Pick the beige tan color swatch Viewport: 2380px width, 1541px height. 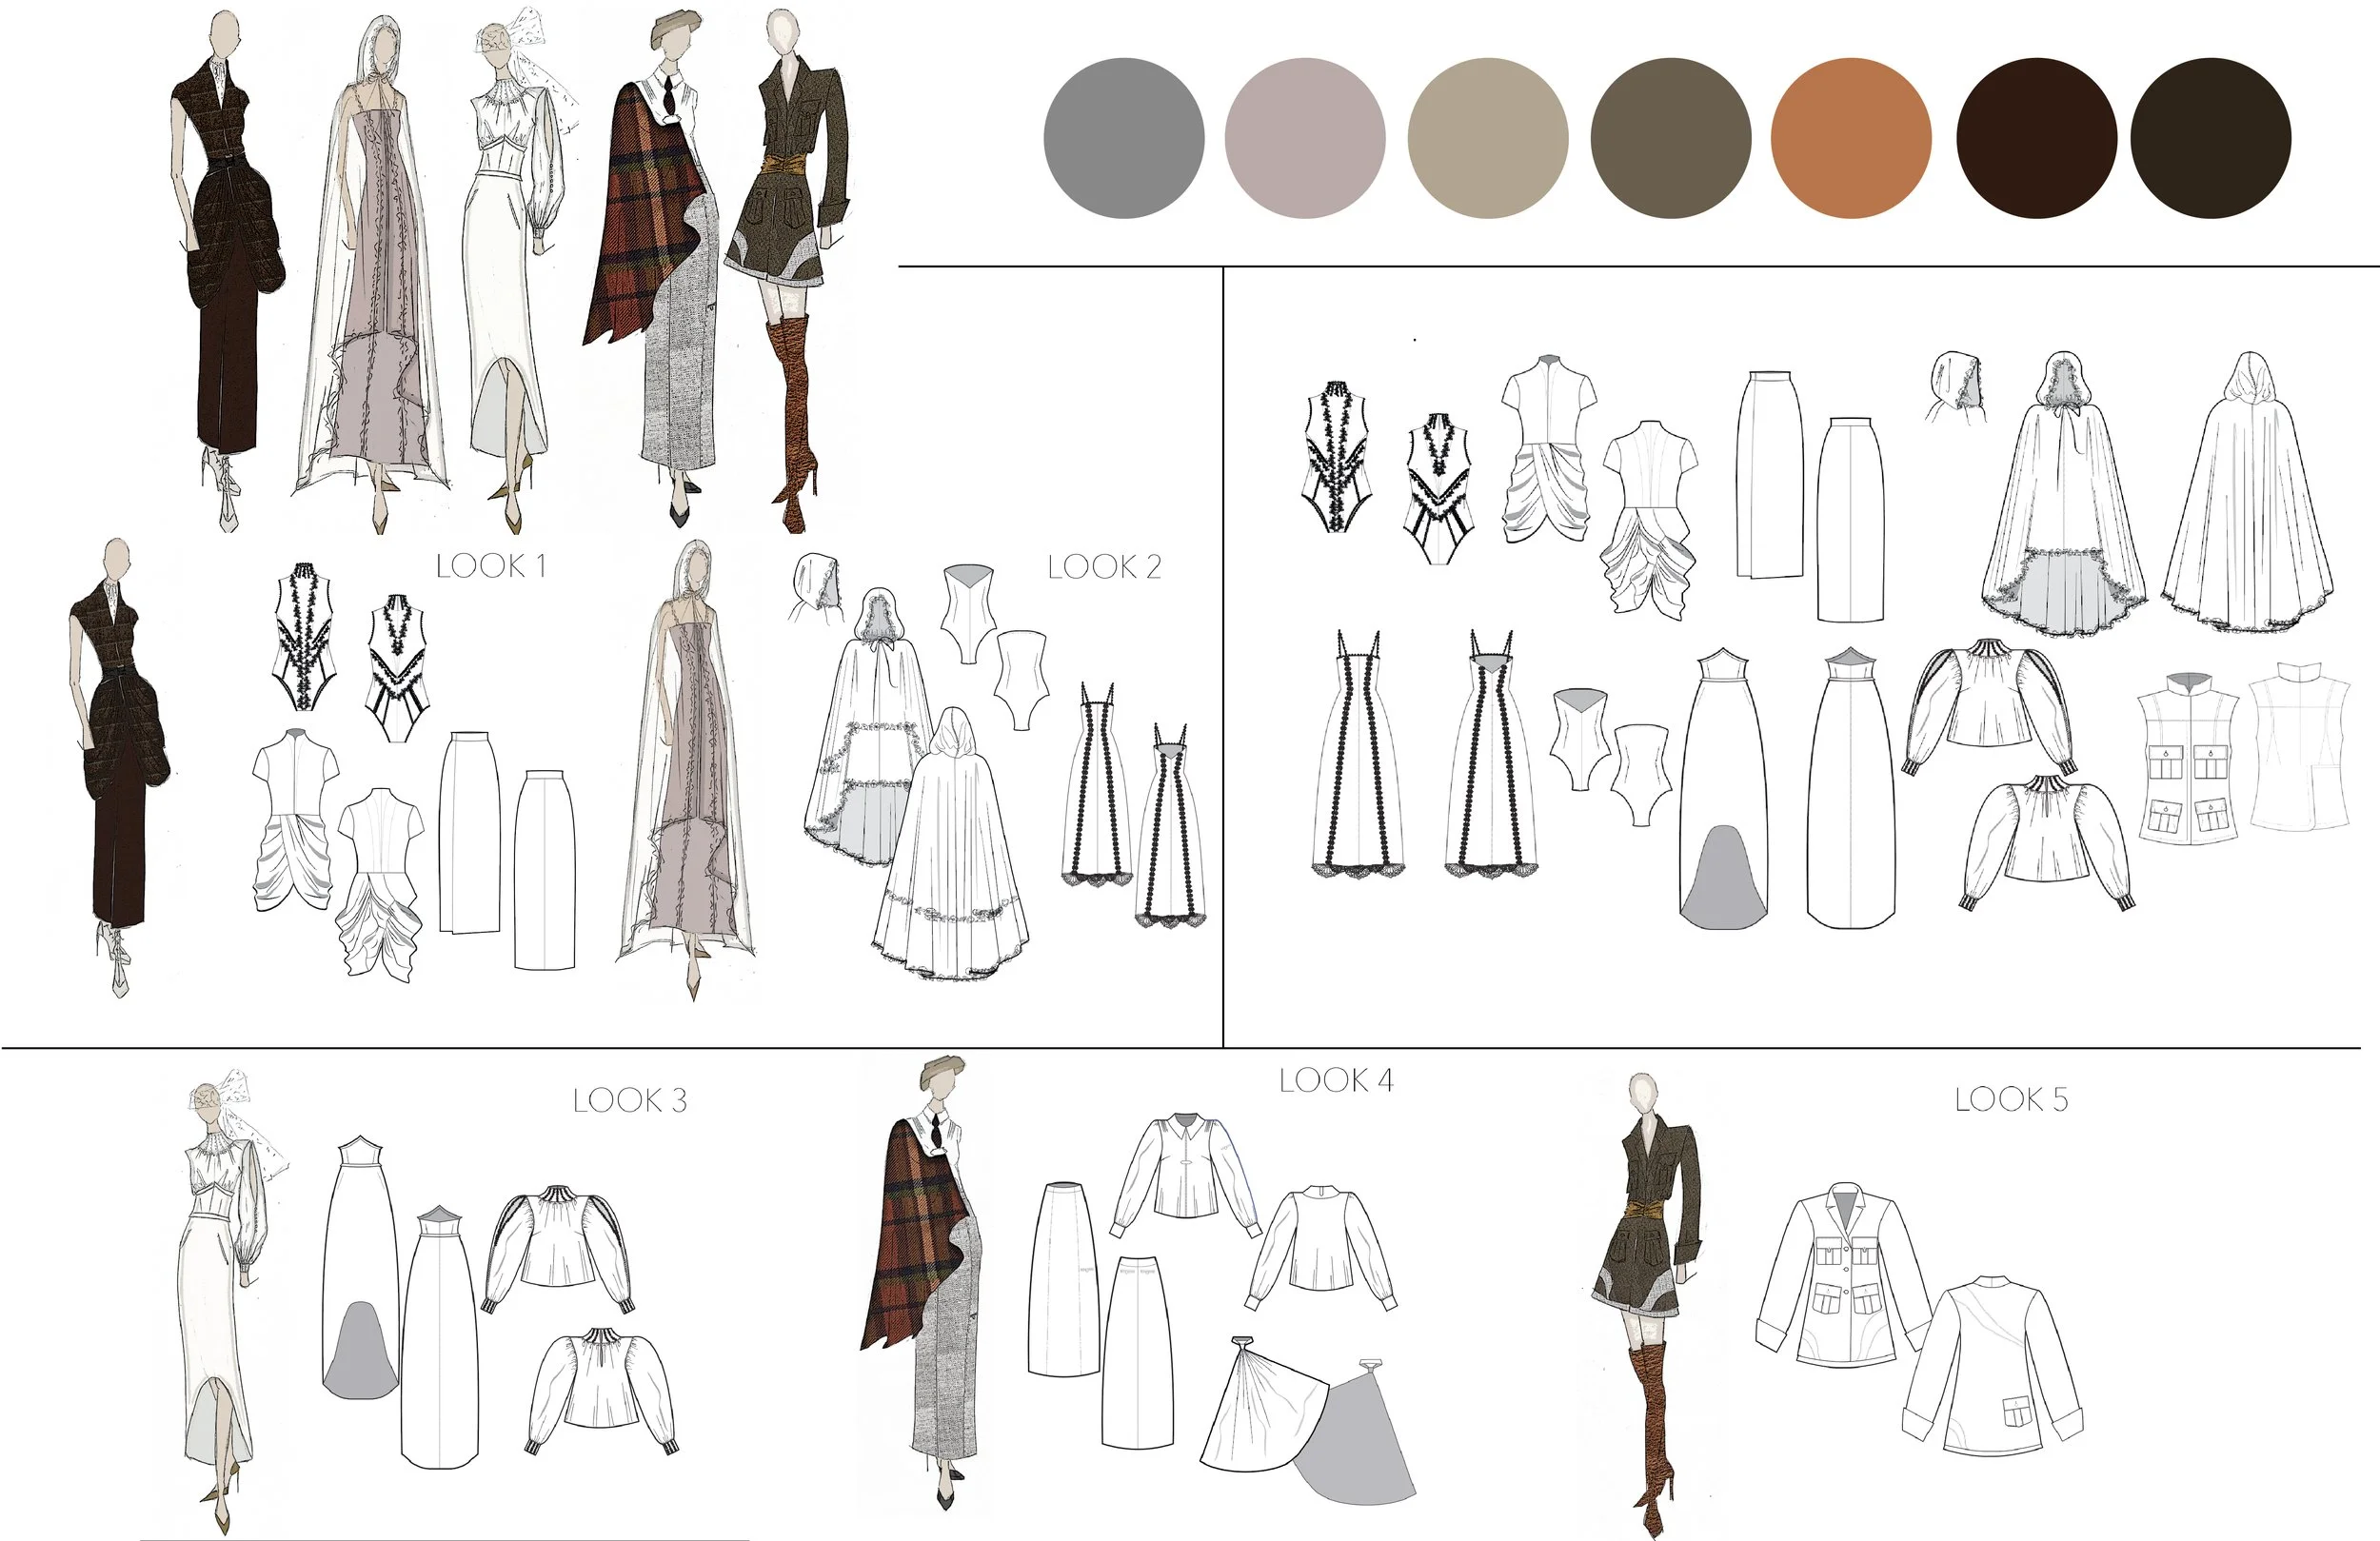[x=1487, y=138]
